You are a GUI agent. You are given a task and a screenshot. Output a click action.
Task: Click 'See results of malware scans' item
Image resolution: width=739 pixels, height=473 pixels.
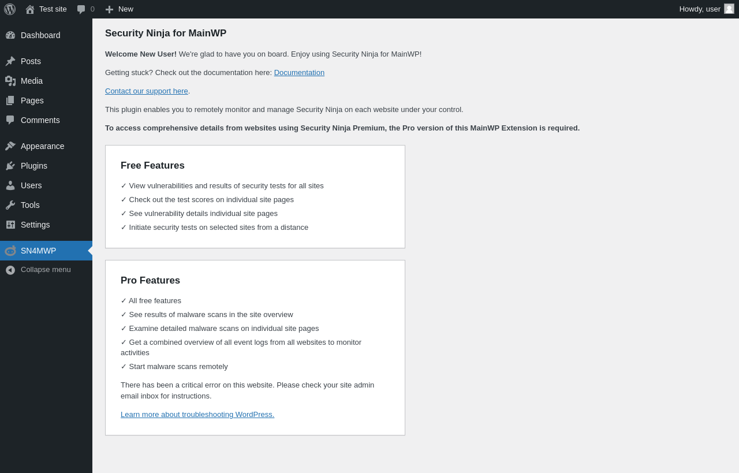[x=207, y=315]
